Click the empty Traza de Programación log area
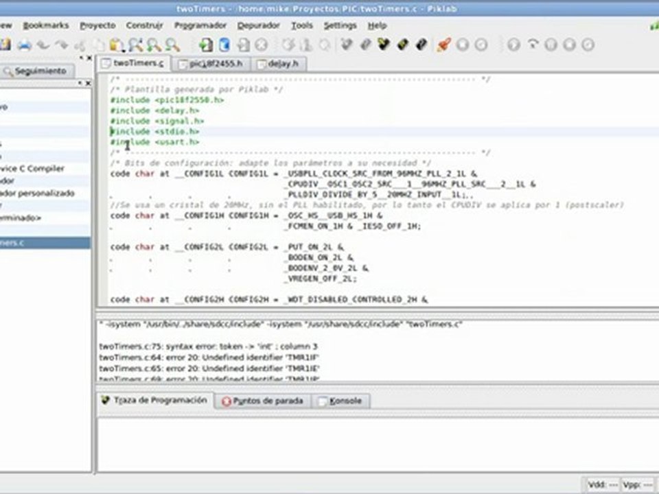The image size is (659, 494). tap(378, 445)
